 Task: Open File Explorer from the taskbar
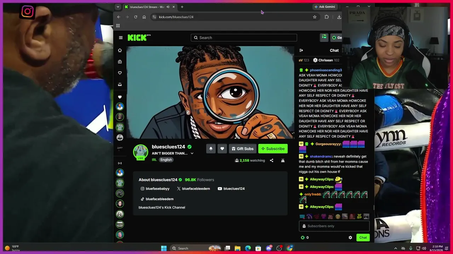pos(237,248)
